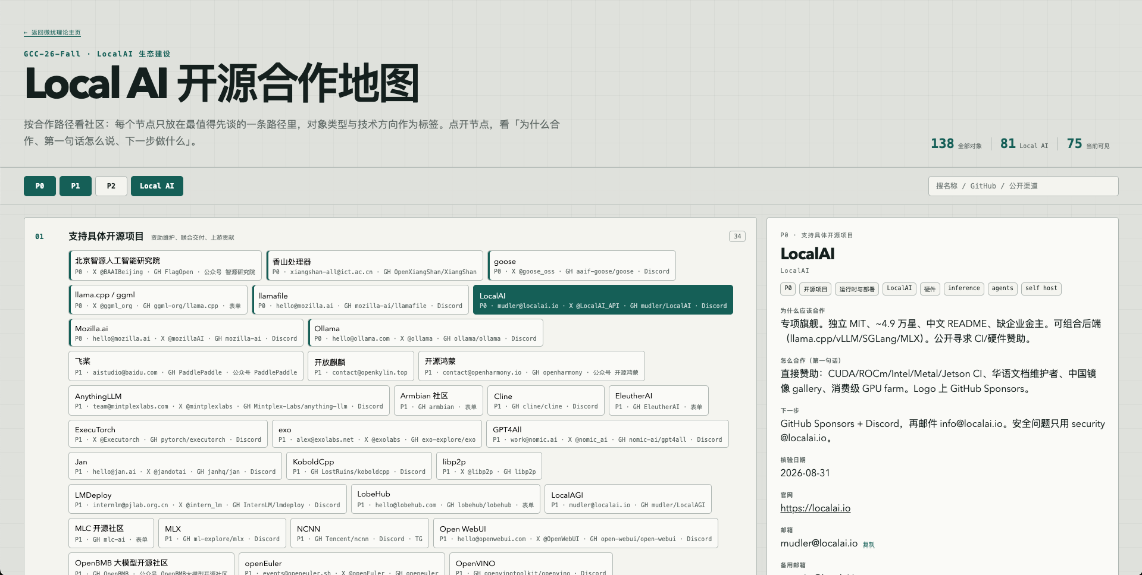Image resolution: width=1142 pixels, height=575 pixels.
Task: Open the 开放麒麟 node card
Action: click(x=361, y=366)
